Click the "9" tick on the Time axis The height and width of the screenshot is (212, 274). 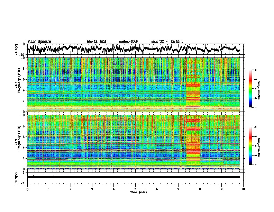point(221,189)
